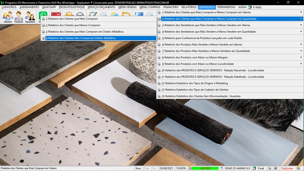
Task: Open the Funciona employees icon
Action: click(30, 17)
